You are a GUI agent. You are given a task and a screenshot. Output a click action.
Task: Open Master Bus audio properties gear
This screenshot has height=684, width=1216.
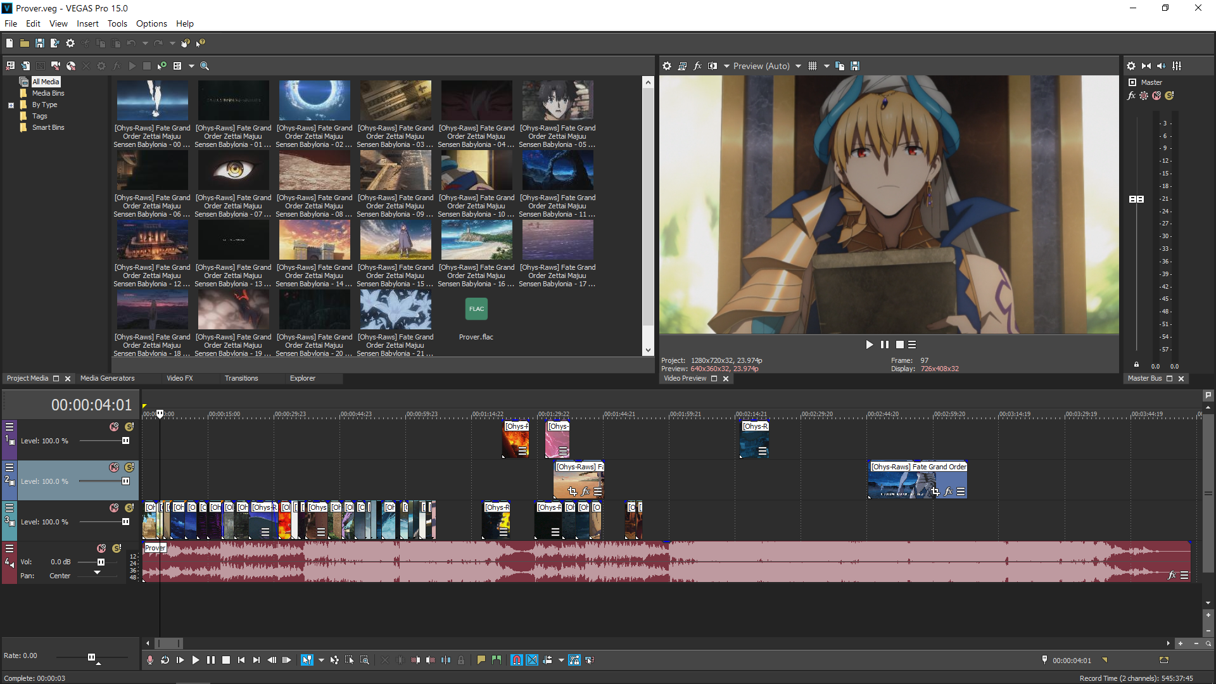coord(1131,66)
